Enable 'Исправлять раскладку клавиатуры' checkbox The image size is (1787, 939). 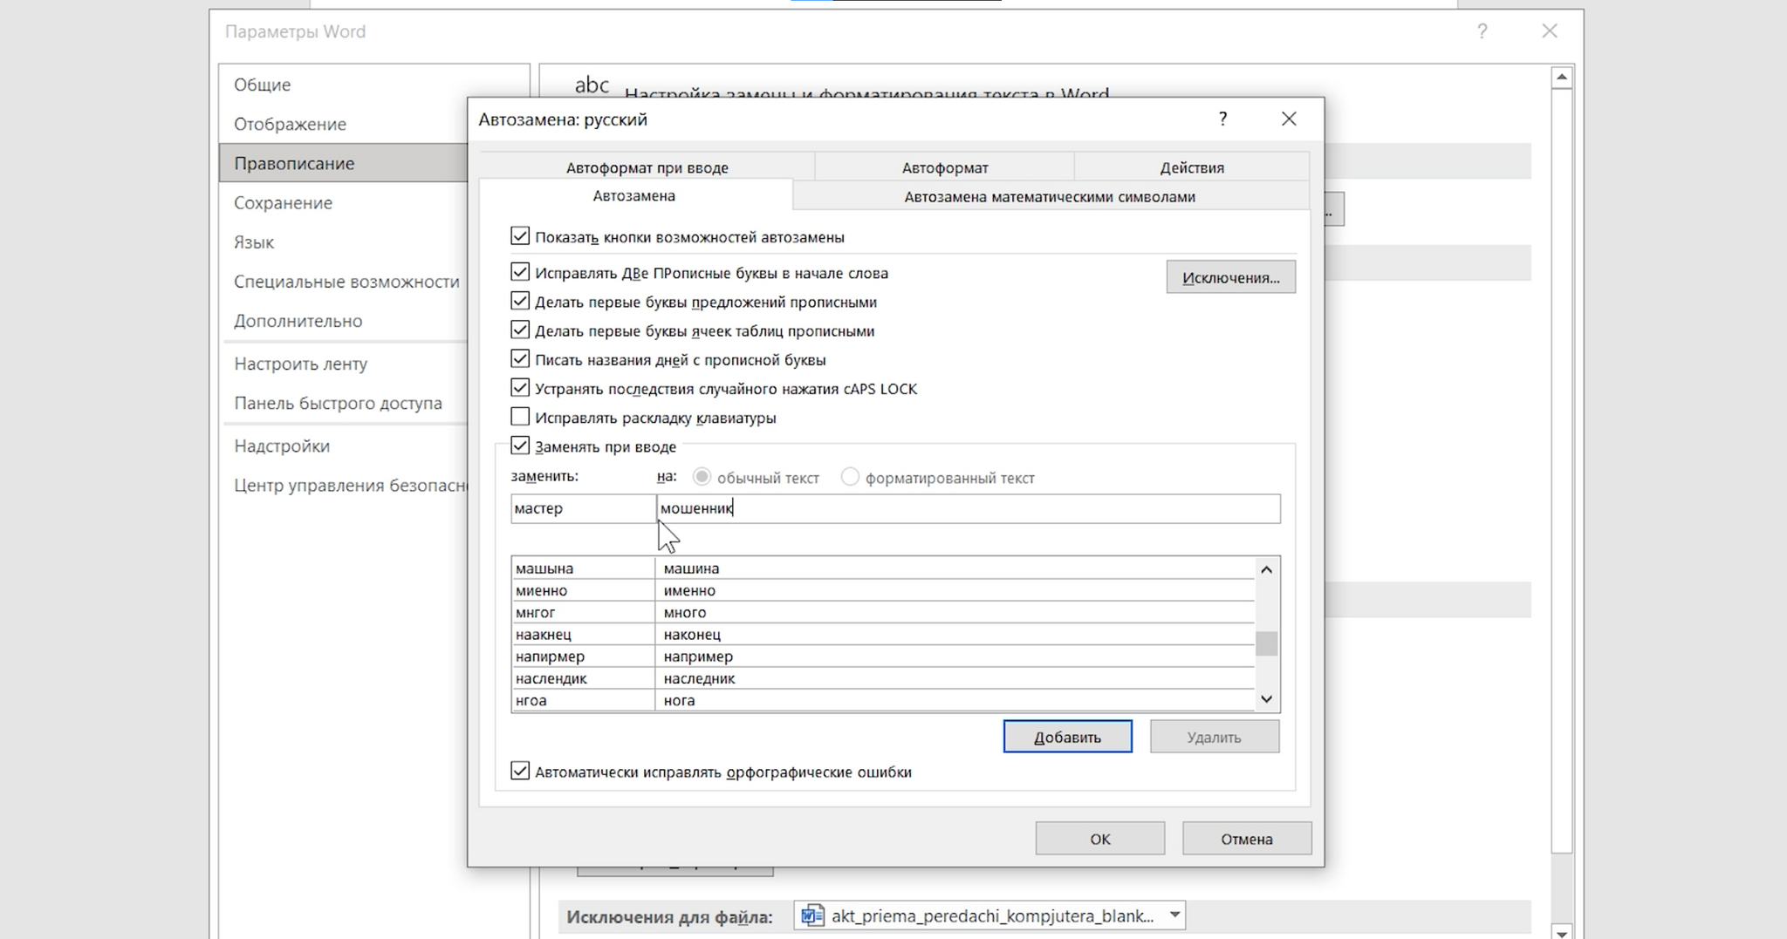tap(520, 417)
